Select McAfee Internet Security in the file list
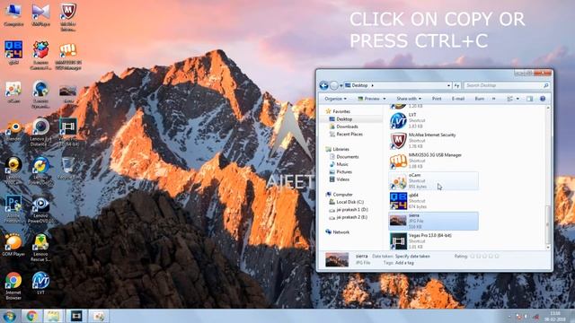Image resolution: width=575 pixels, height=323 pixels. [433, 141]
